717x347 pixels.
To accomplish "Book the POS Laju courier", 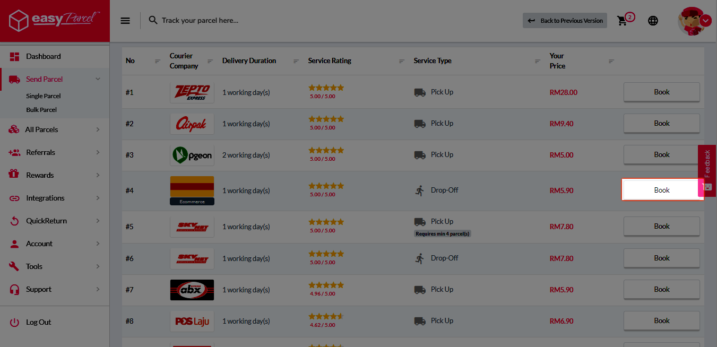I will point(661,320).
